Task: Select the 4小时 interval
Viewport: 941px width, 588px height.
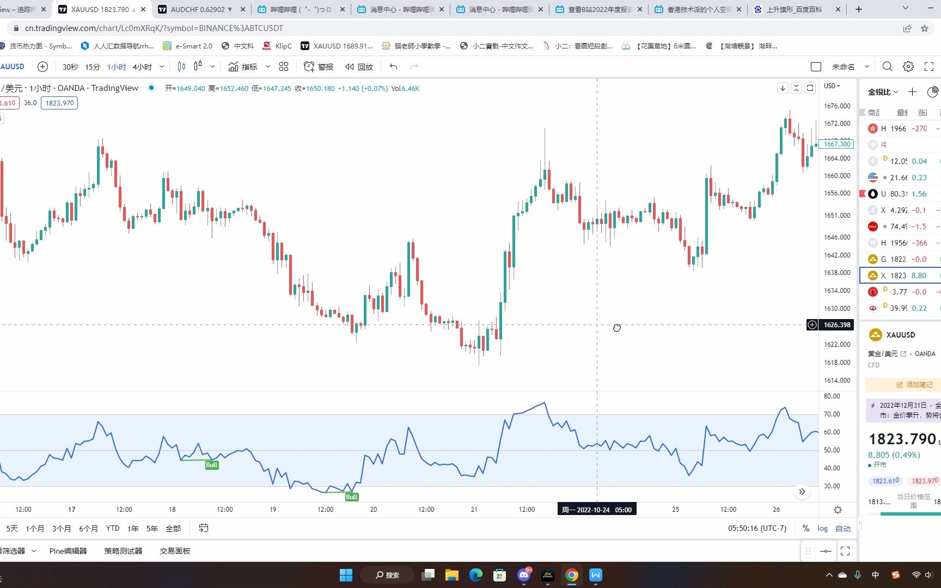Action: coord(142,66)
